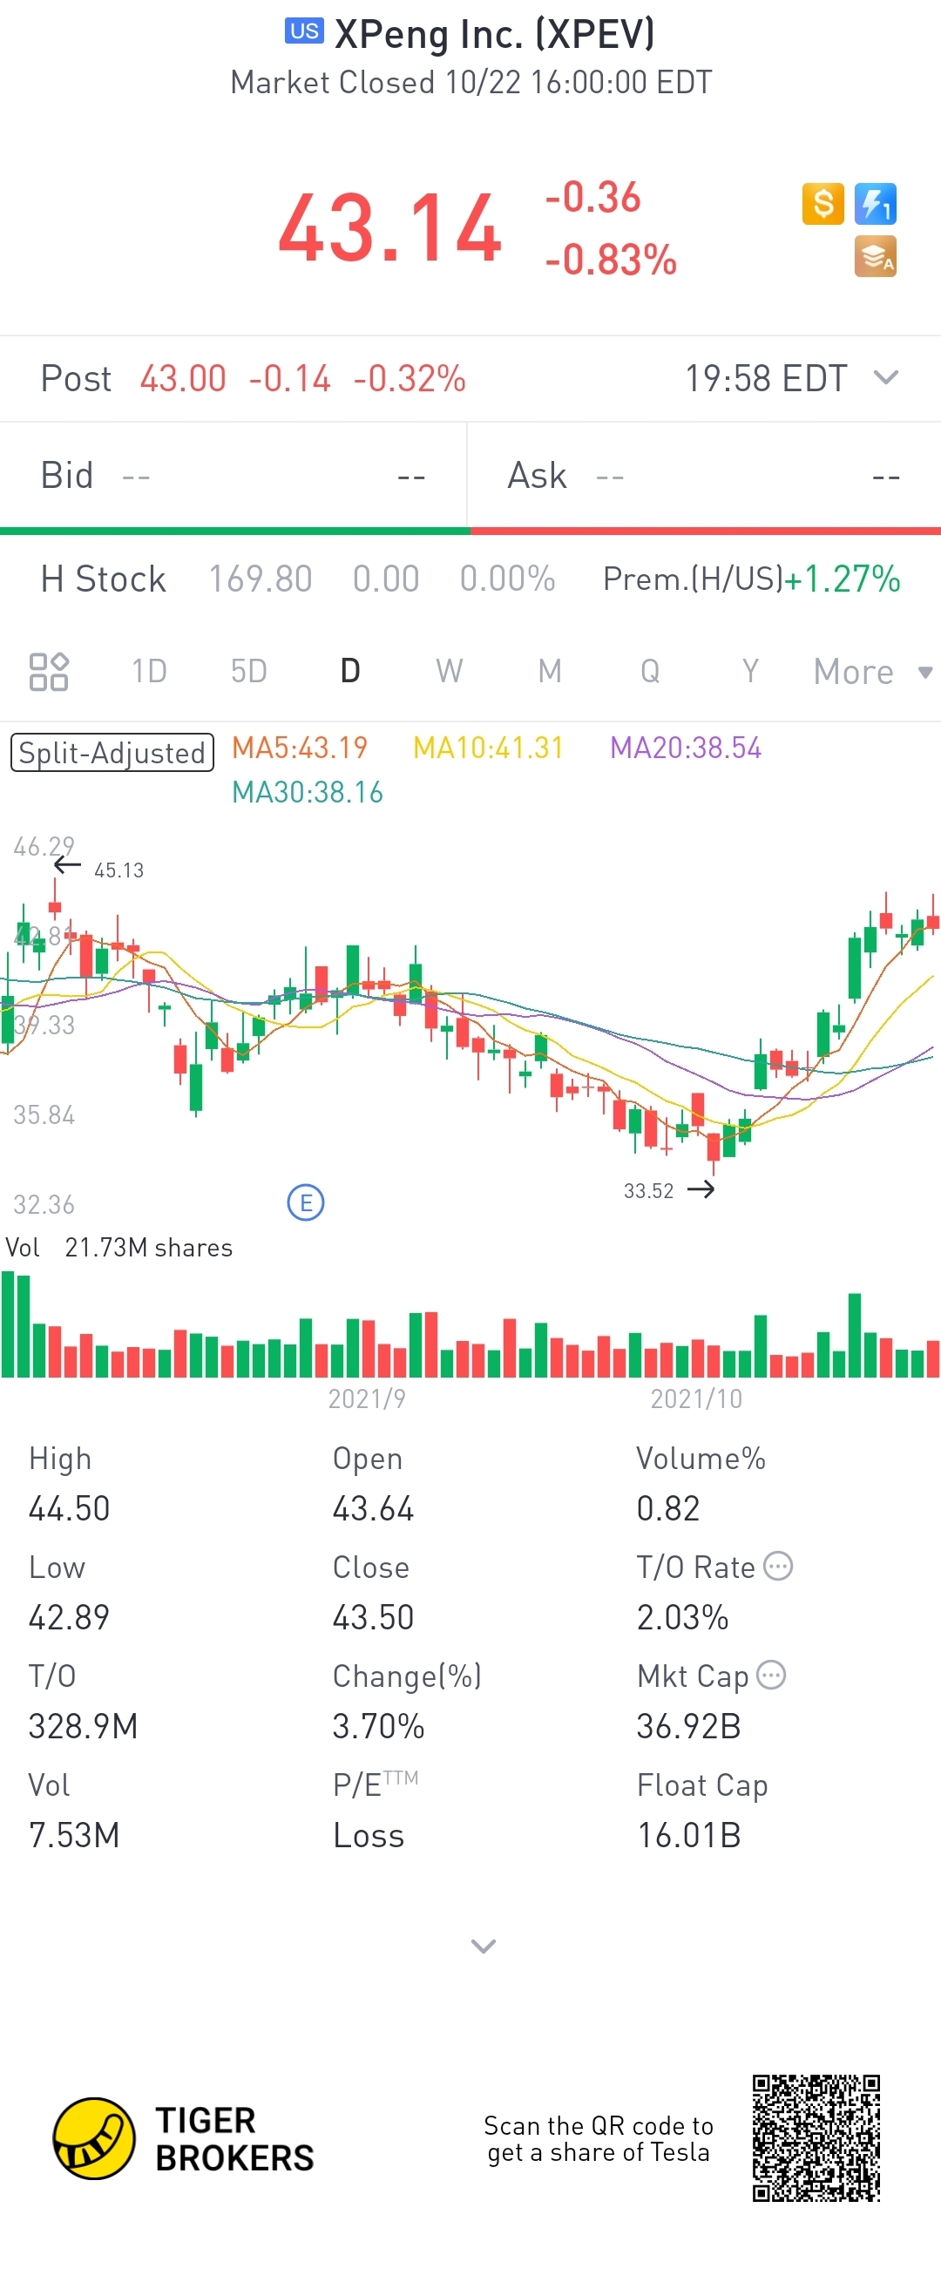
Task: Tap the MA10:41.31 indicator label
Action: pyautogui.click(x=488, y=748)
